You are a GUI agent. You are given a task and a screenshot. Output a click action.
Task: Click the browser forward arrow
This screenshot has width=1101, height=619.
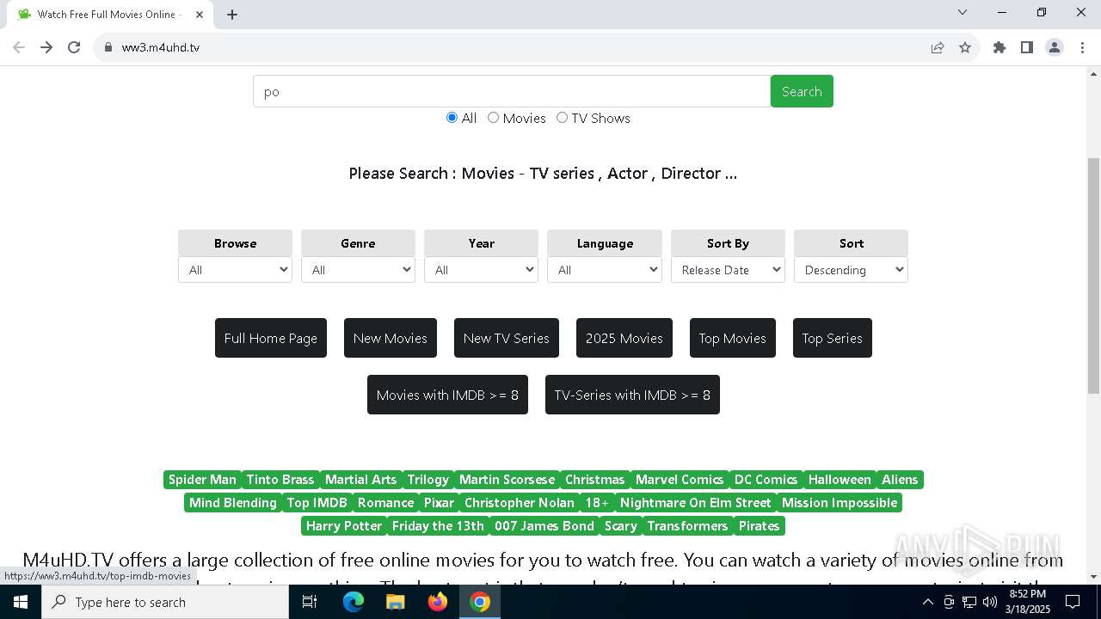[46, 47]
